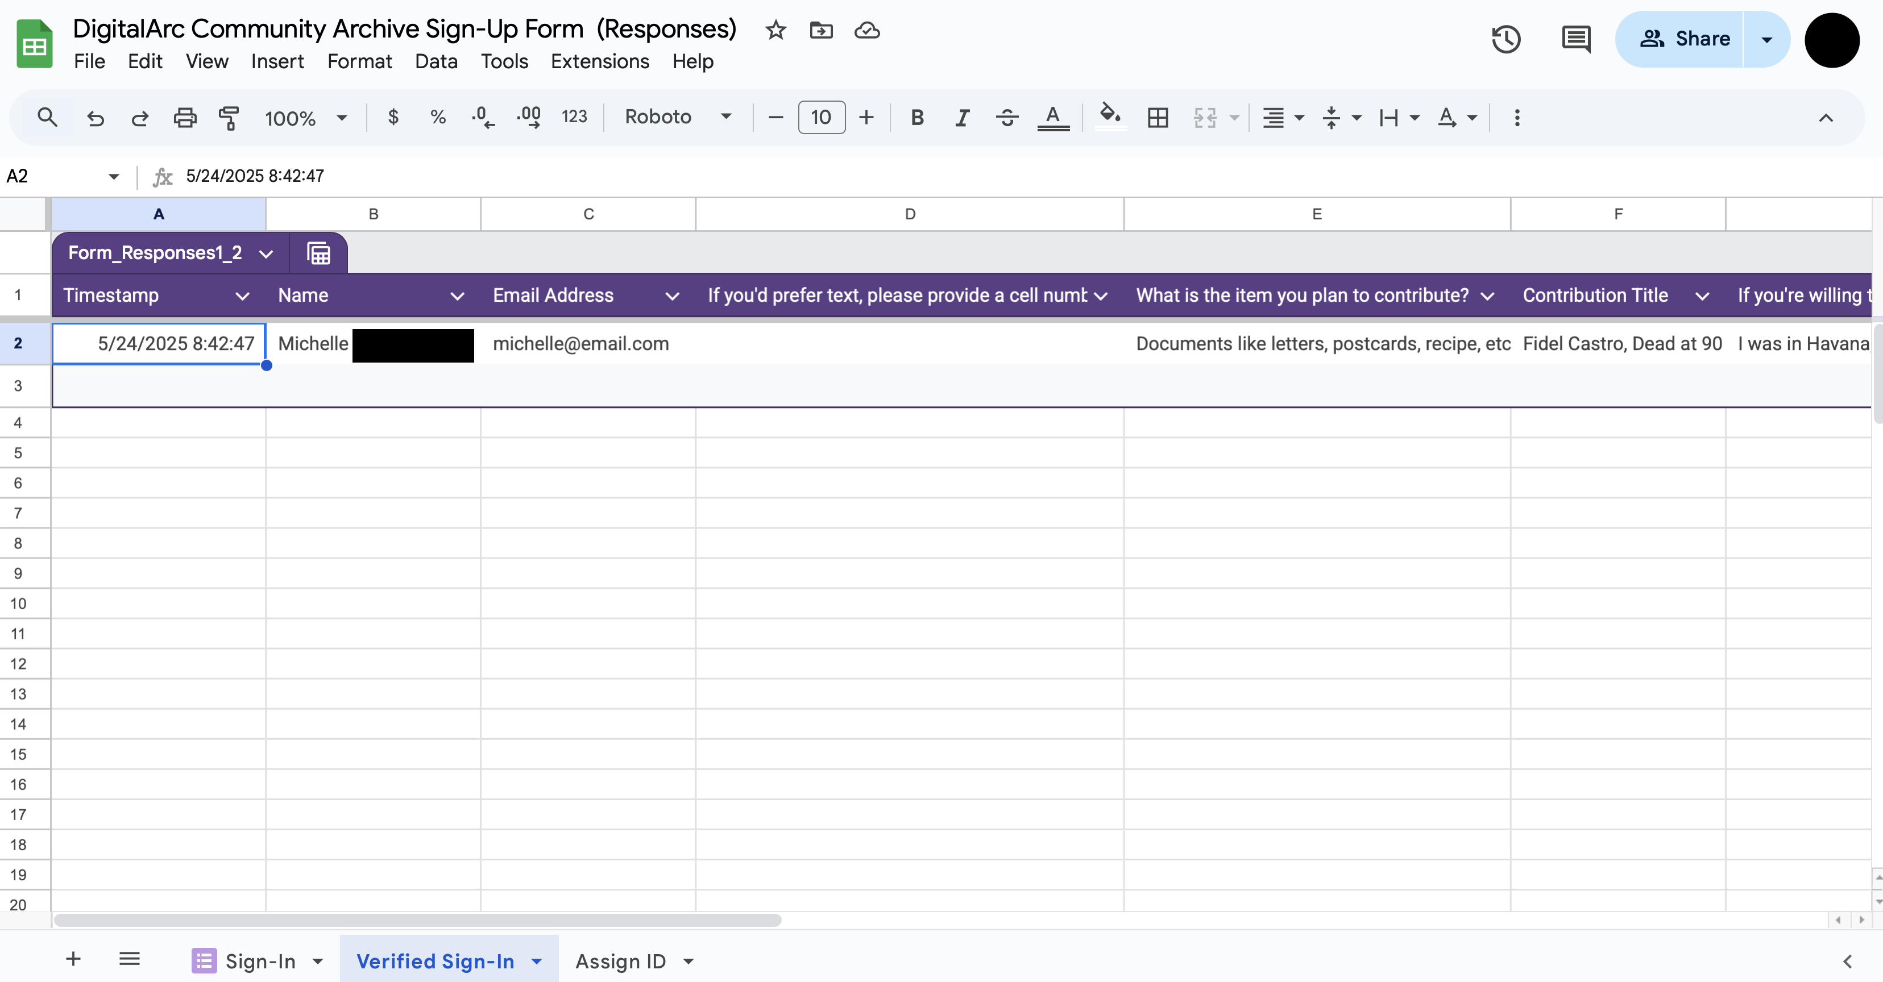Open Name column filter dropdown

457,296
